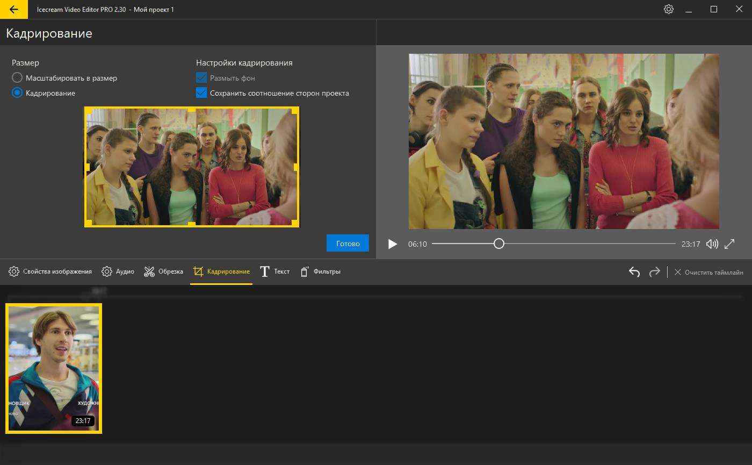Open settings via the gear icon
Image resolution: width=752 pixels, height=465 pixels.
point(668,9)
